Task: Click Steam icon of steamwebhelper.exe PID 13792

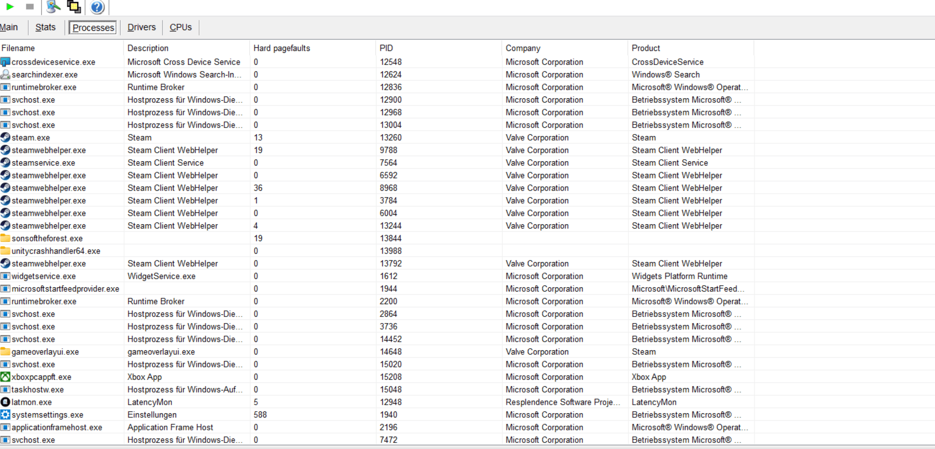Action: pos(5,264)
